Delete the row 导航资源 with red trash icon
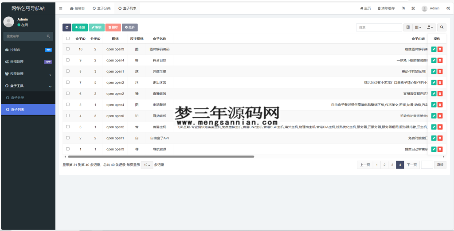 click(440, 149)
